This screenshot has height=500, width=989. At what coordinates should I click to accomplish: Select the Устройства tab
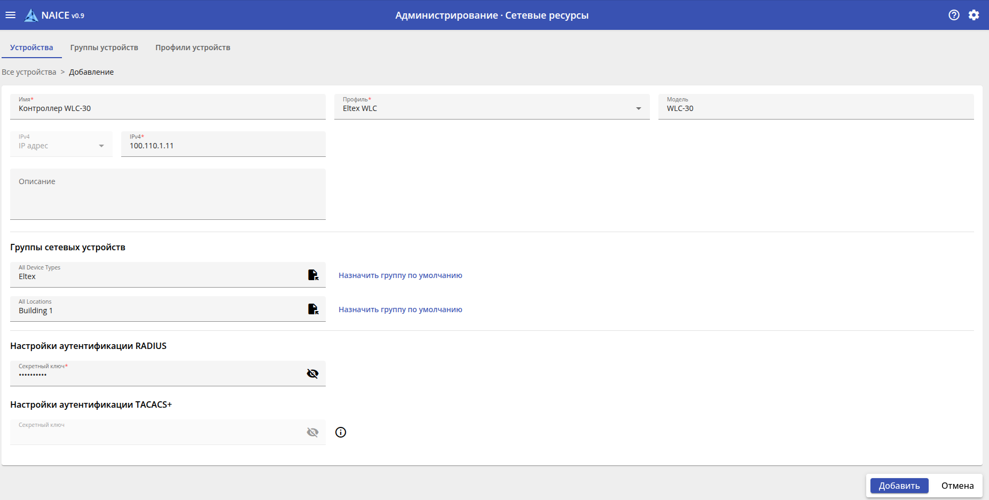[32, 47]
